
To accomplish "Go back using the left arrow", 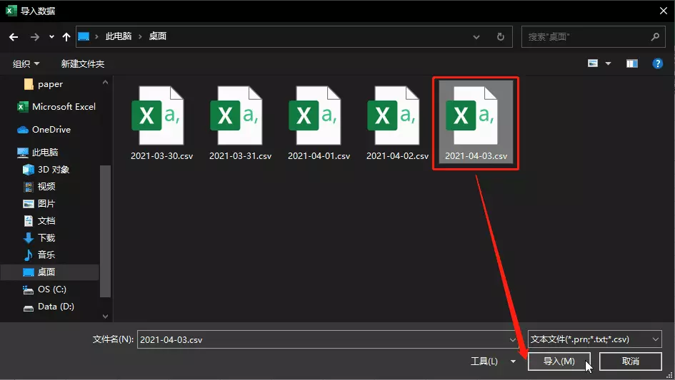I will pyautogui.click(x=14, y=37).
